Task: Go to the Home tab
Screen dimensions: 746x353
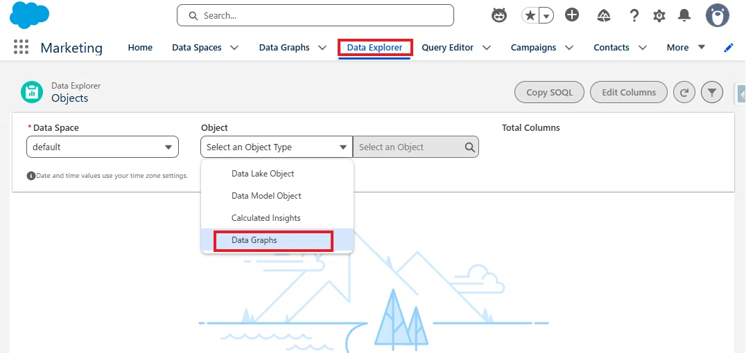Action: pyautogui.click(x=140, y=48)
